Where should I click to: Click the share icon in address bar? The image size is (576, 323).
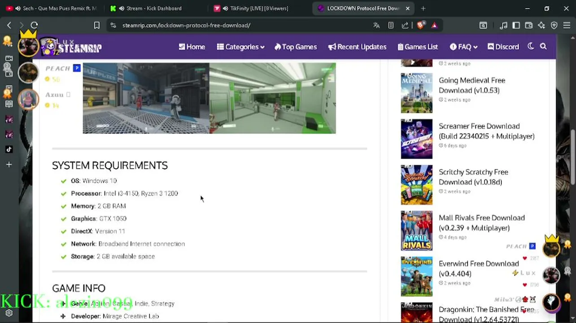[x=405, y=26]
